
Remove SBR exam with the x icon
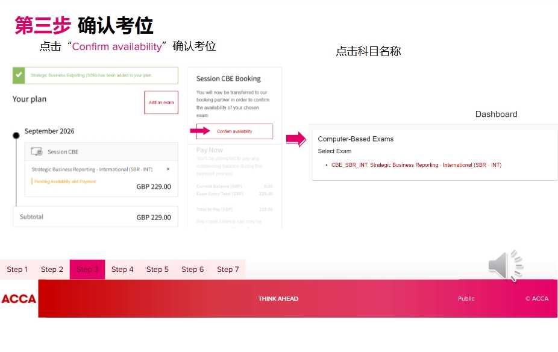coord(168,169)
